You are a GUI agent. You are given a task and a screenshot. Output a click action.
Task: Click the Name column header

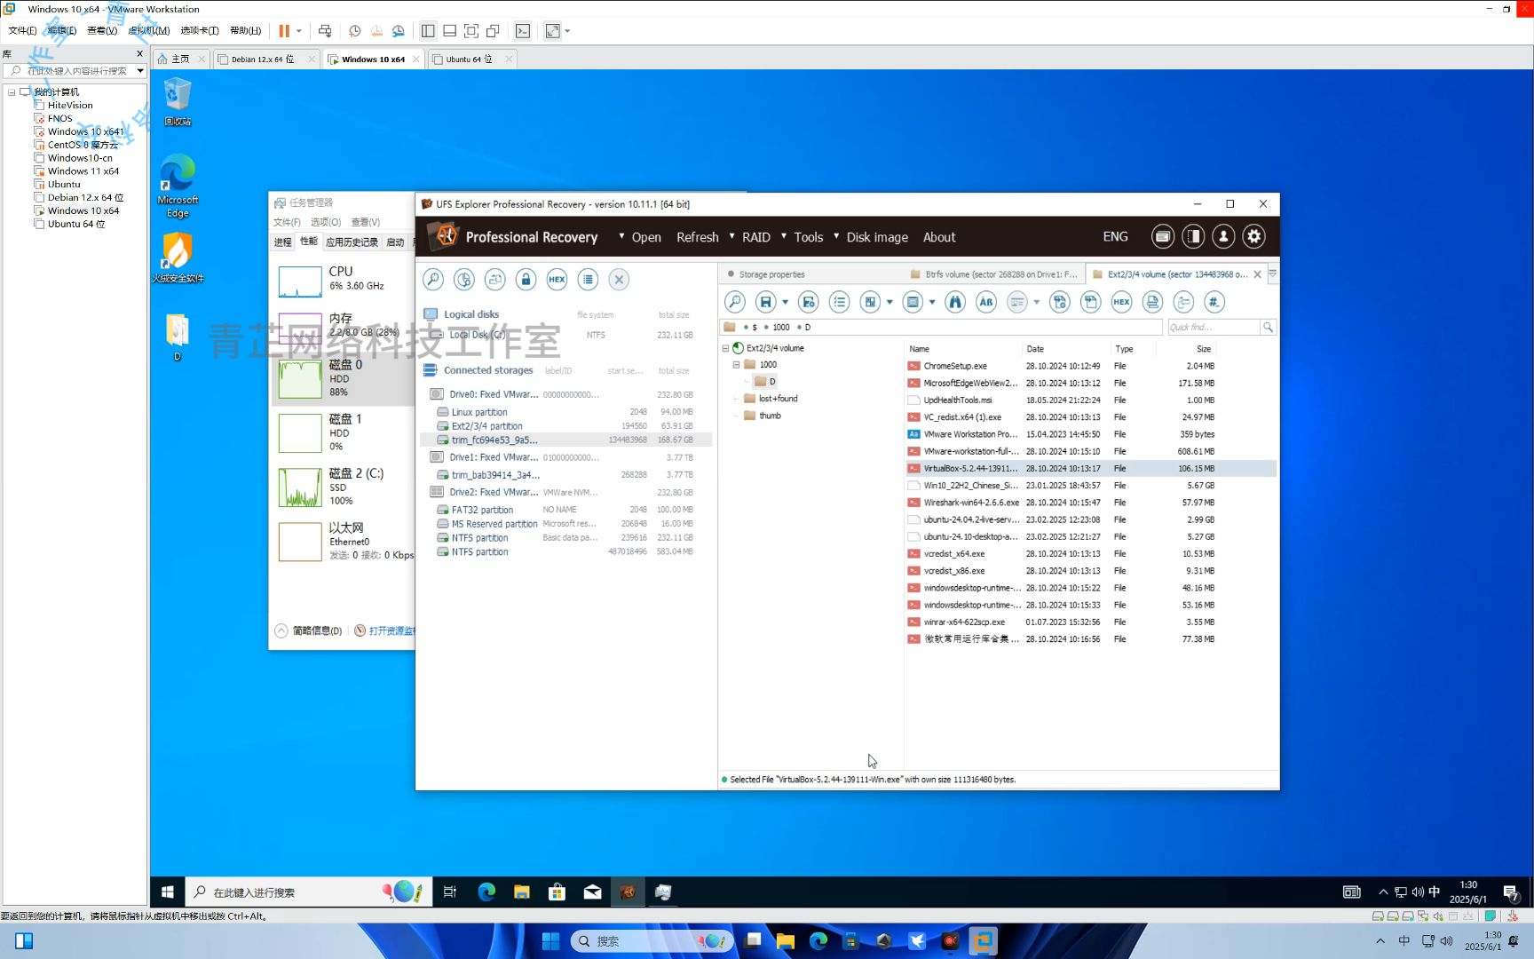[920, 349]
